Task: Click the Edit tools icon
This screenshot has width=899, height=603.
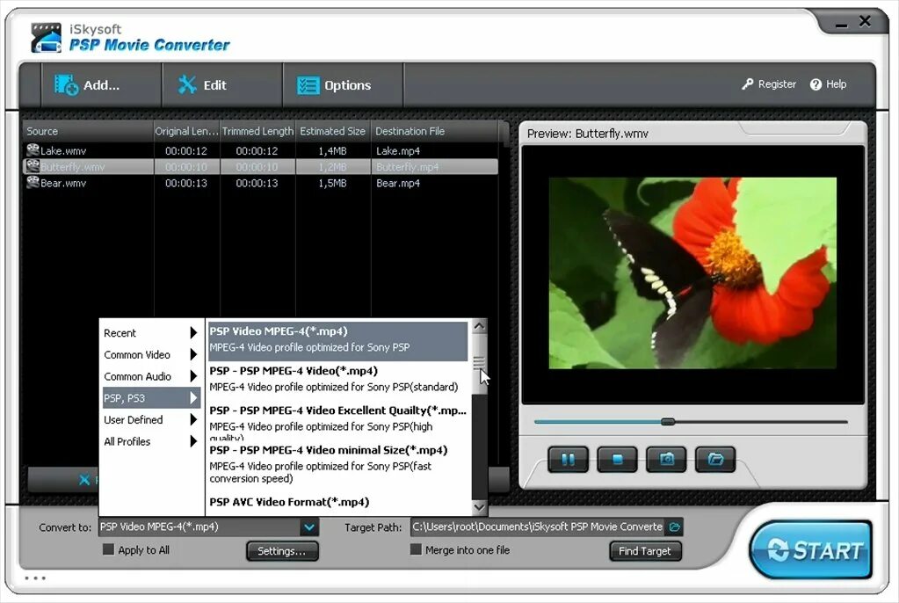Action: (187, 85)
